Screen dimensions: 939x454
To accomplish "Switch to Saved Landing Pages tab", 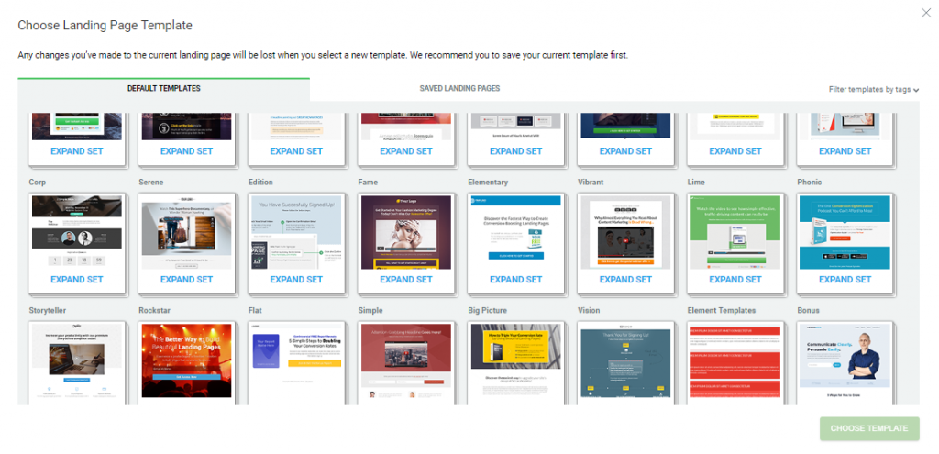I will [459, 89].
